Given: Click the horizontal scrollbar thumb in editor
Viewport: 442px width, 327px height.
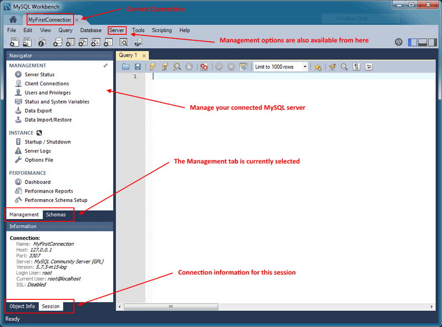Looking at the screenshot, I should pos(171,307).
